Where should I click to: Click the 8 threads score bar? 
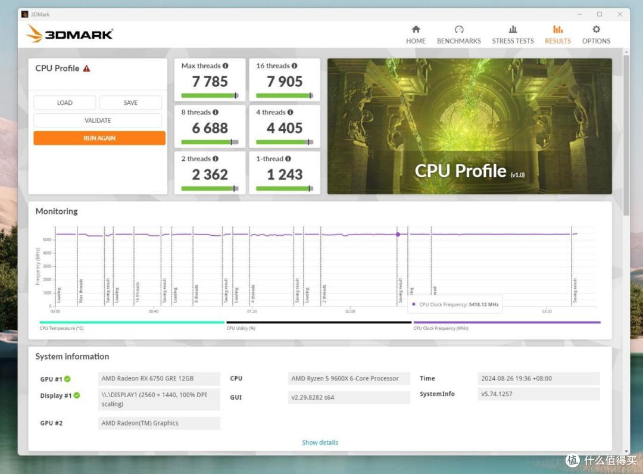210,142
